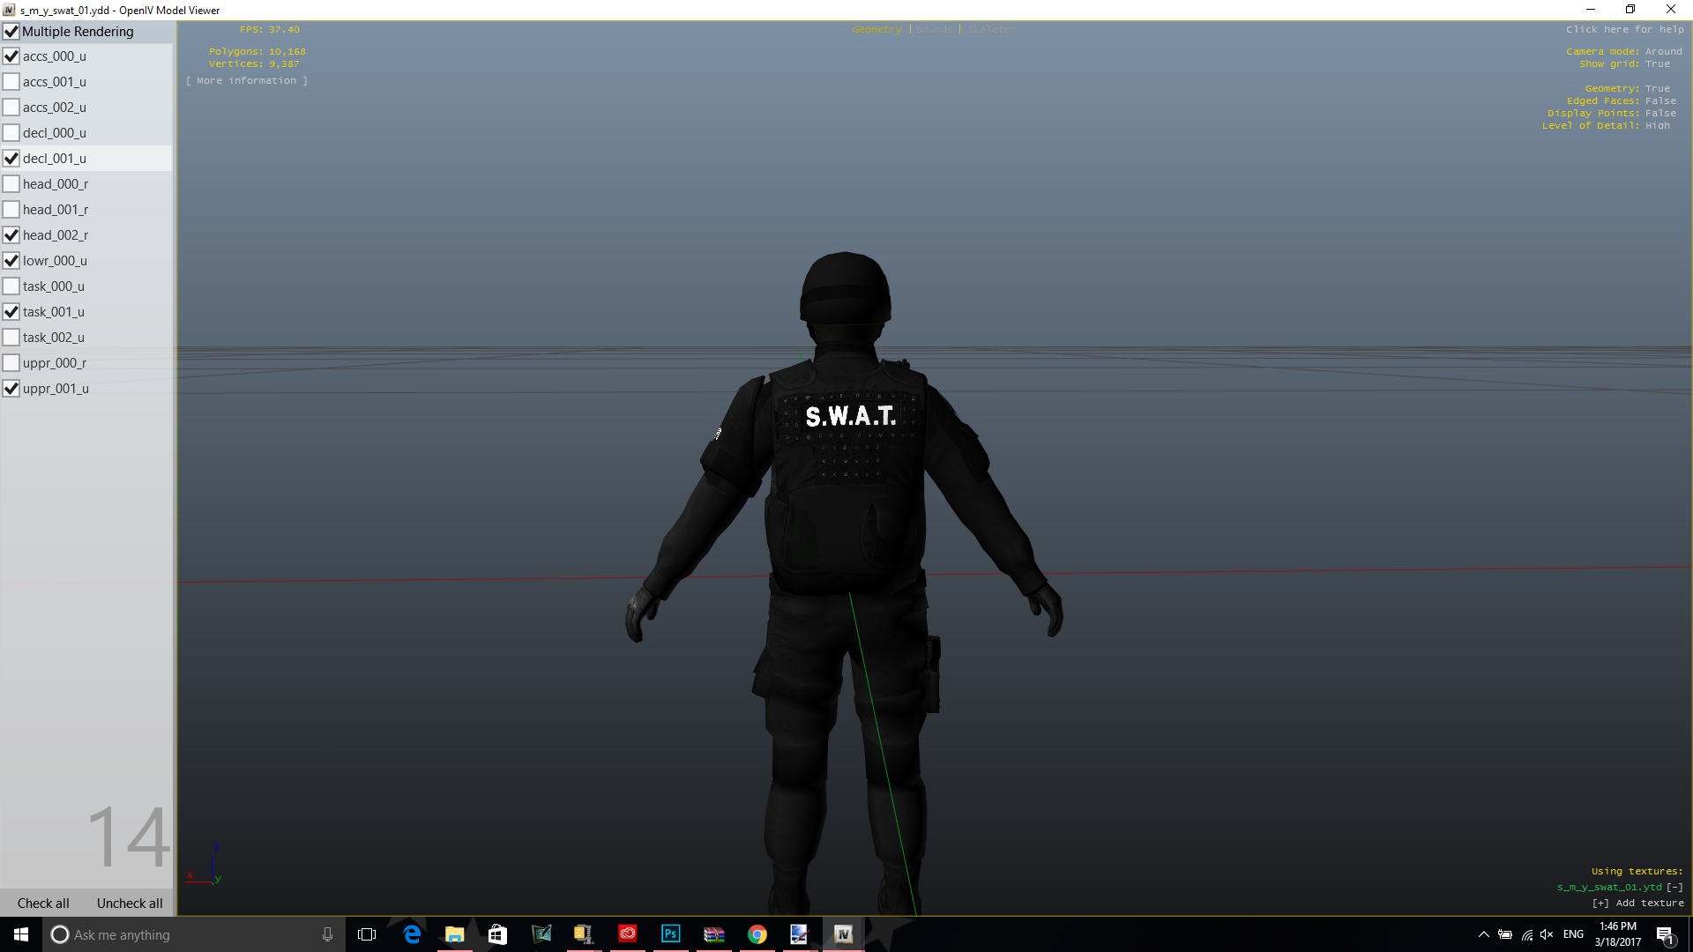This screenshot has height=952, width=1693.
Task: Enable the accs_001_u component
Action: tap(11, 82)
